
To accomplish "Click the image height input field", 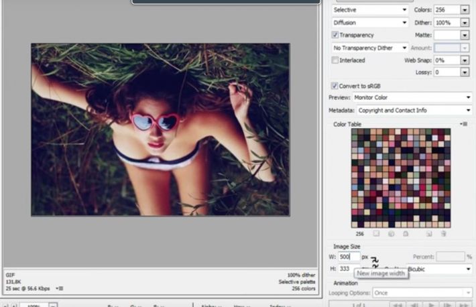I will 347,269.
